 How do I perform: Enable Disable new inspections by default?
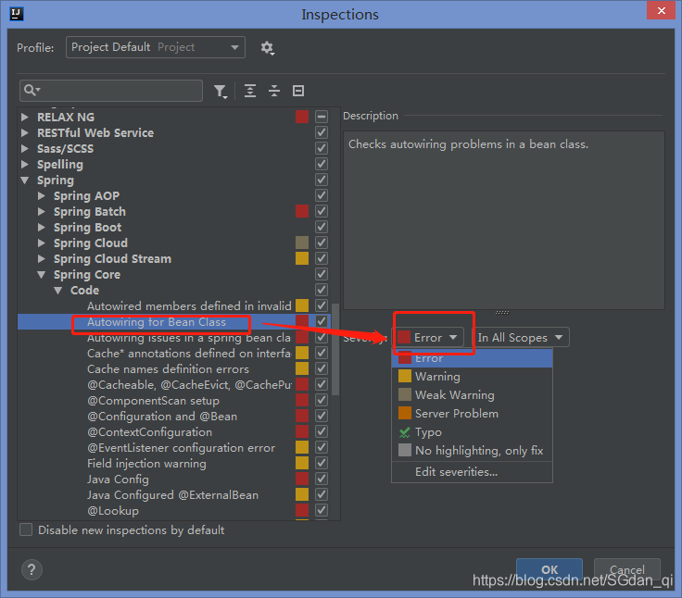click(26, 529)
